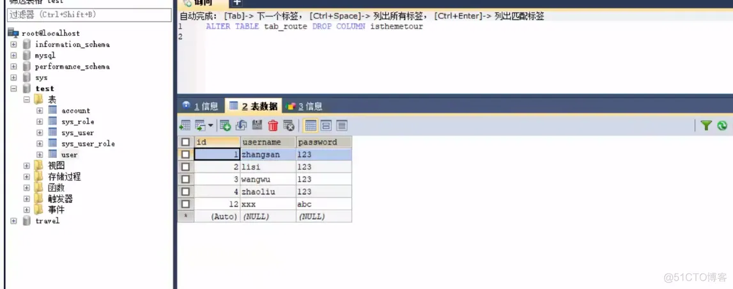The height and width of the screenshot is (289, 733).
Task: Click the 视图 folder icon
Action: 39,166
